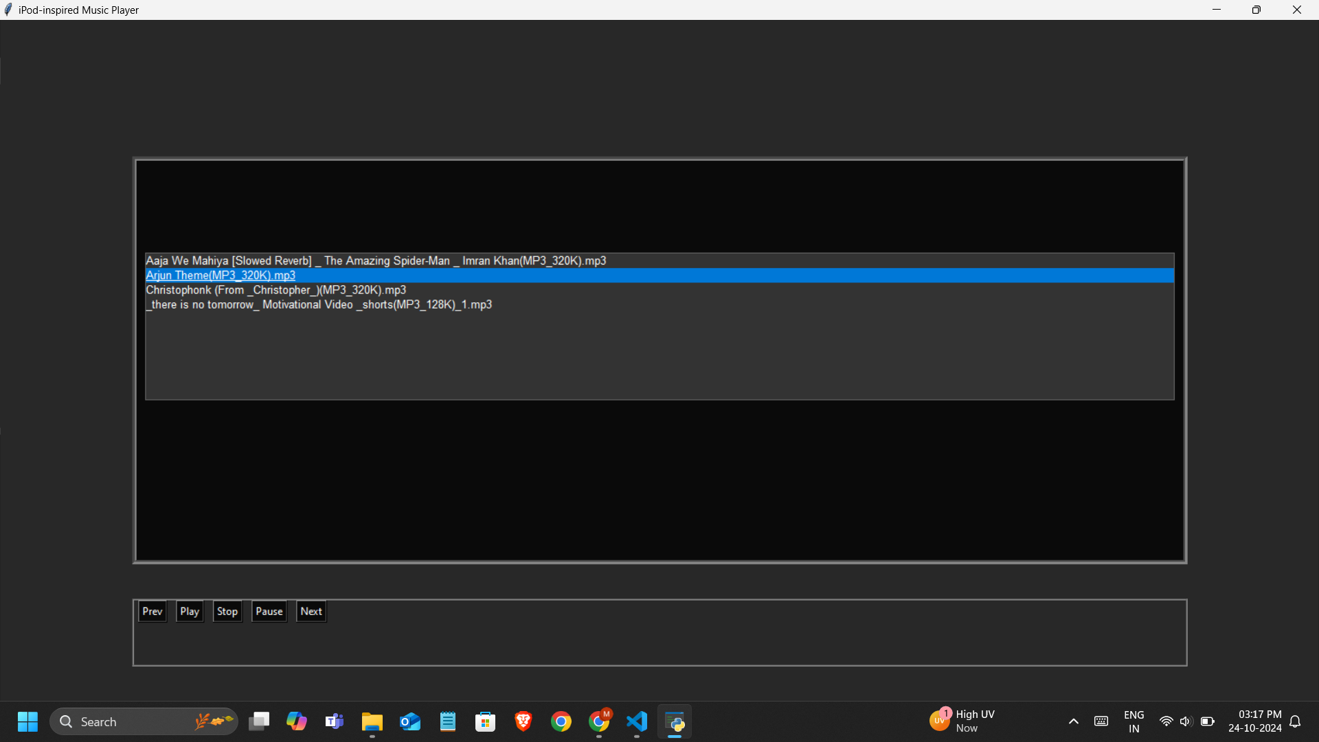Click the network/WiFi system tray icon
Image resolution: width=1319 pixels, height=742 pixels.
(1165, 721)
